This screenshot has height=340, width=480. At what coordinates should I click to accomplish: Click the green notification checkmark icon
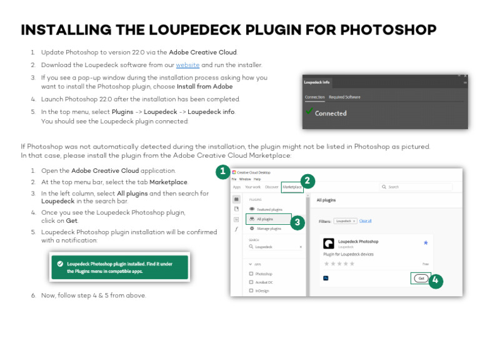pyautogui.click(x=60, y=264)
